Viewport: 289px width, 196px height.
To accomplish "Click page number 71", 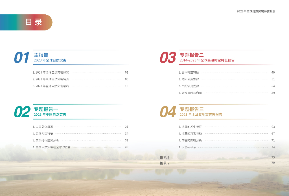I will (273, 140).
